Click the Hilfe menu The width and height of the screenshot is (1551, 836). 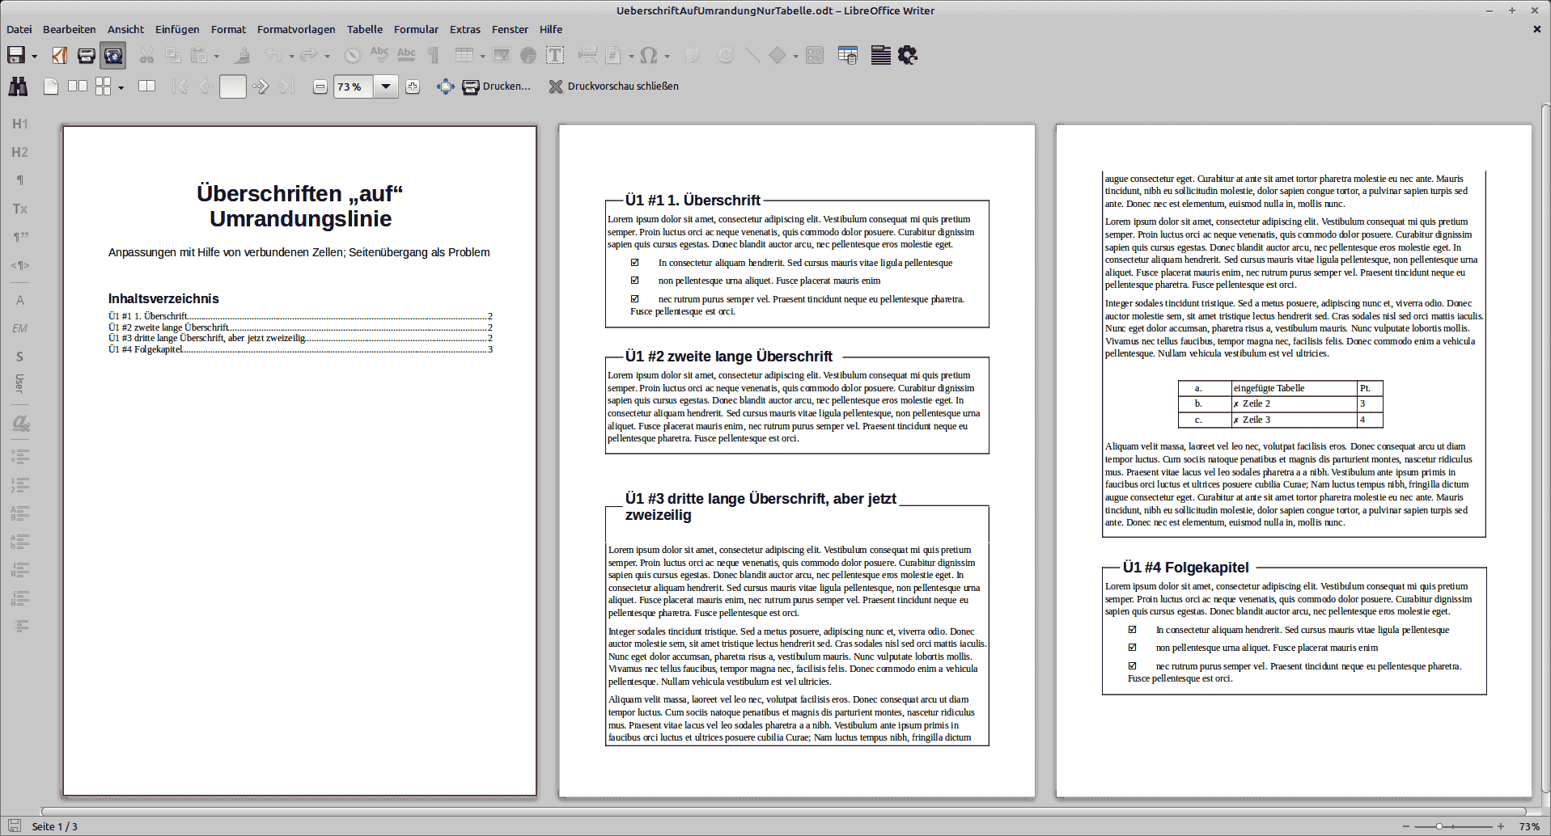click(551, 29)
